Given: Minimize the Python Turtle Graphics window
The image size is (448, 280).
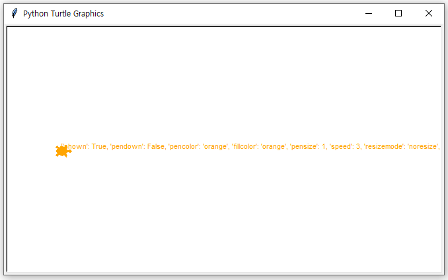Looking at the screenshot, I should pyautogui.click(x=369, y=13).
